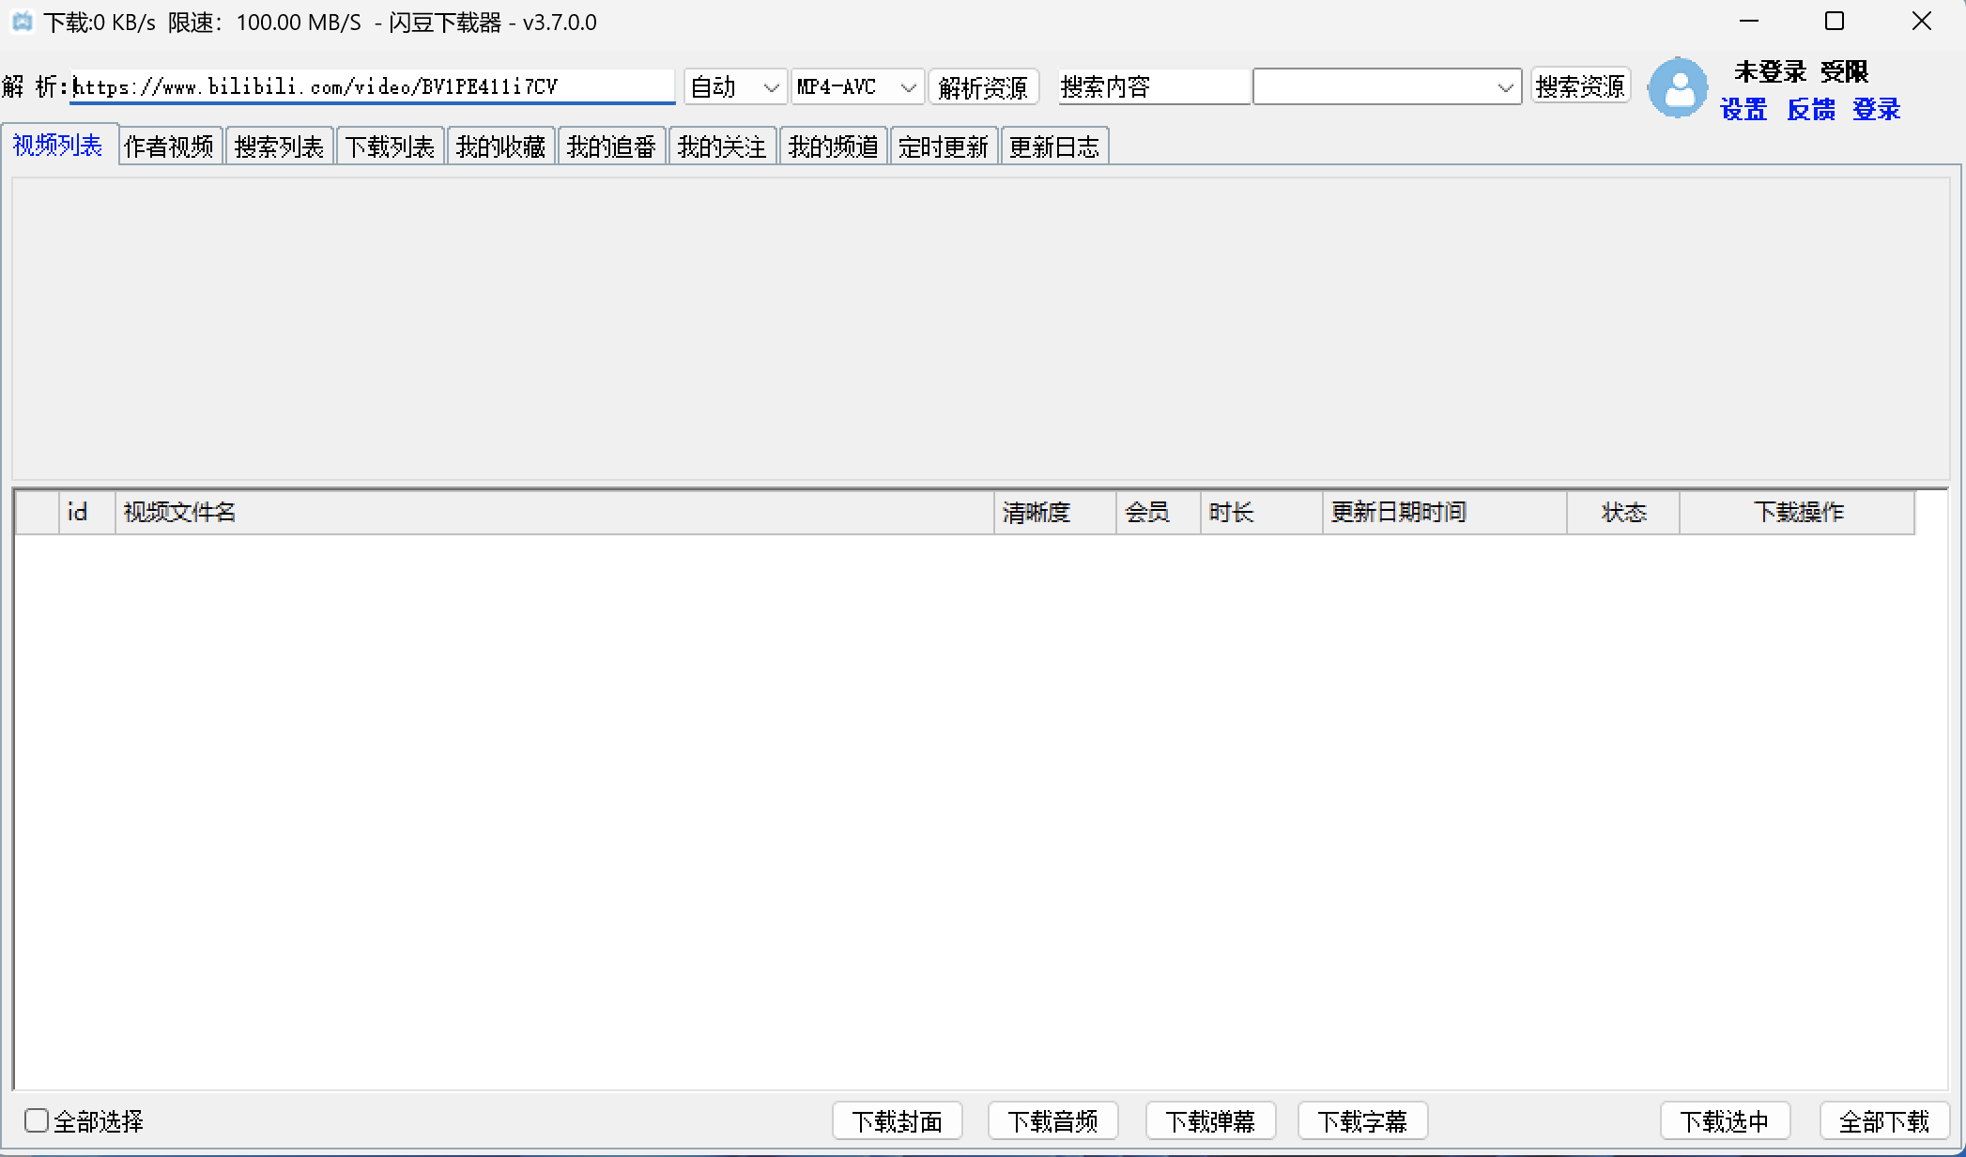
Task: Maximize the downloader window
Action: tap(1835, 22)
